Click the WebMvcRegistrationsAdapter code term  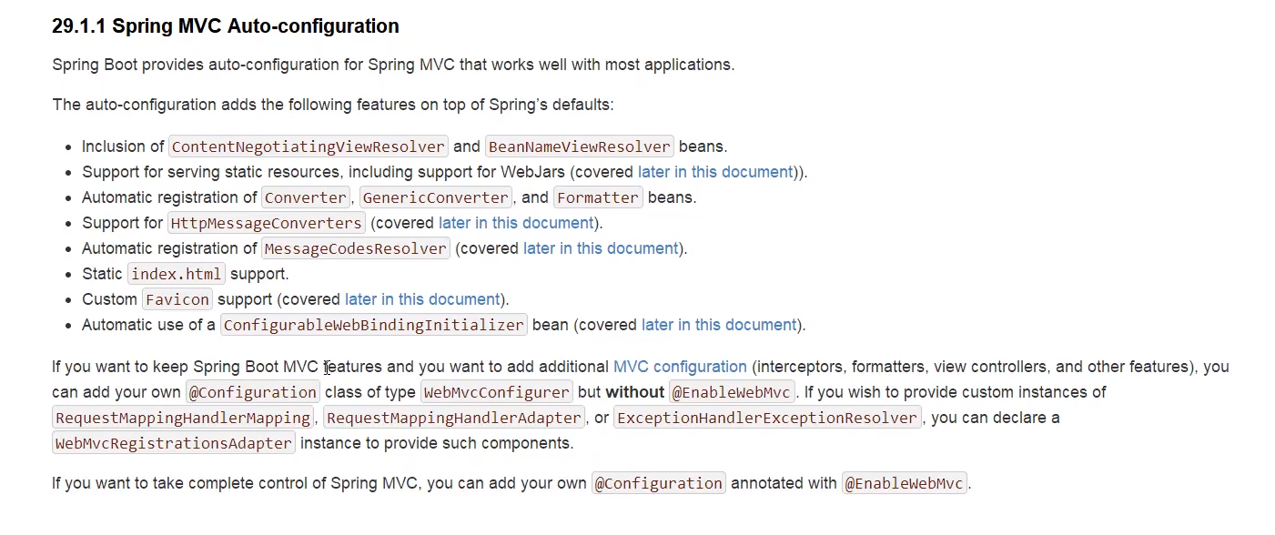tap(174, 443)
